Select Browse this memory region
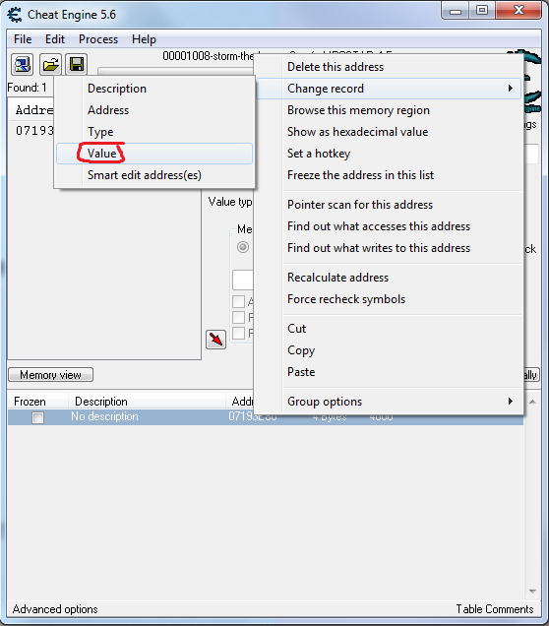The image size is (549, 626). click(x=389, y=110)
